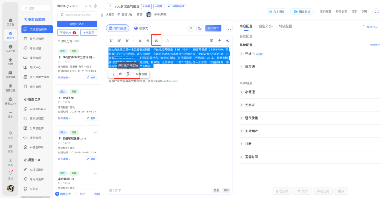Click the lightbulb icon in editor toolbar
384x198 pixels.
(219, 41)
